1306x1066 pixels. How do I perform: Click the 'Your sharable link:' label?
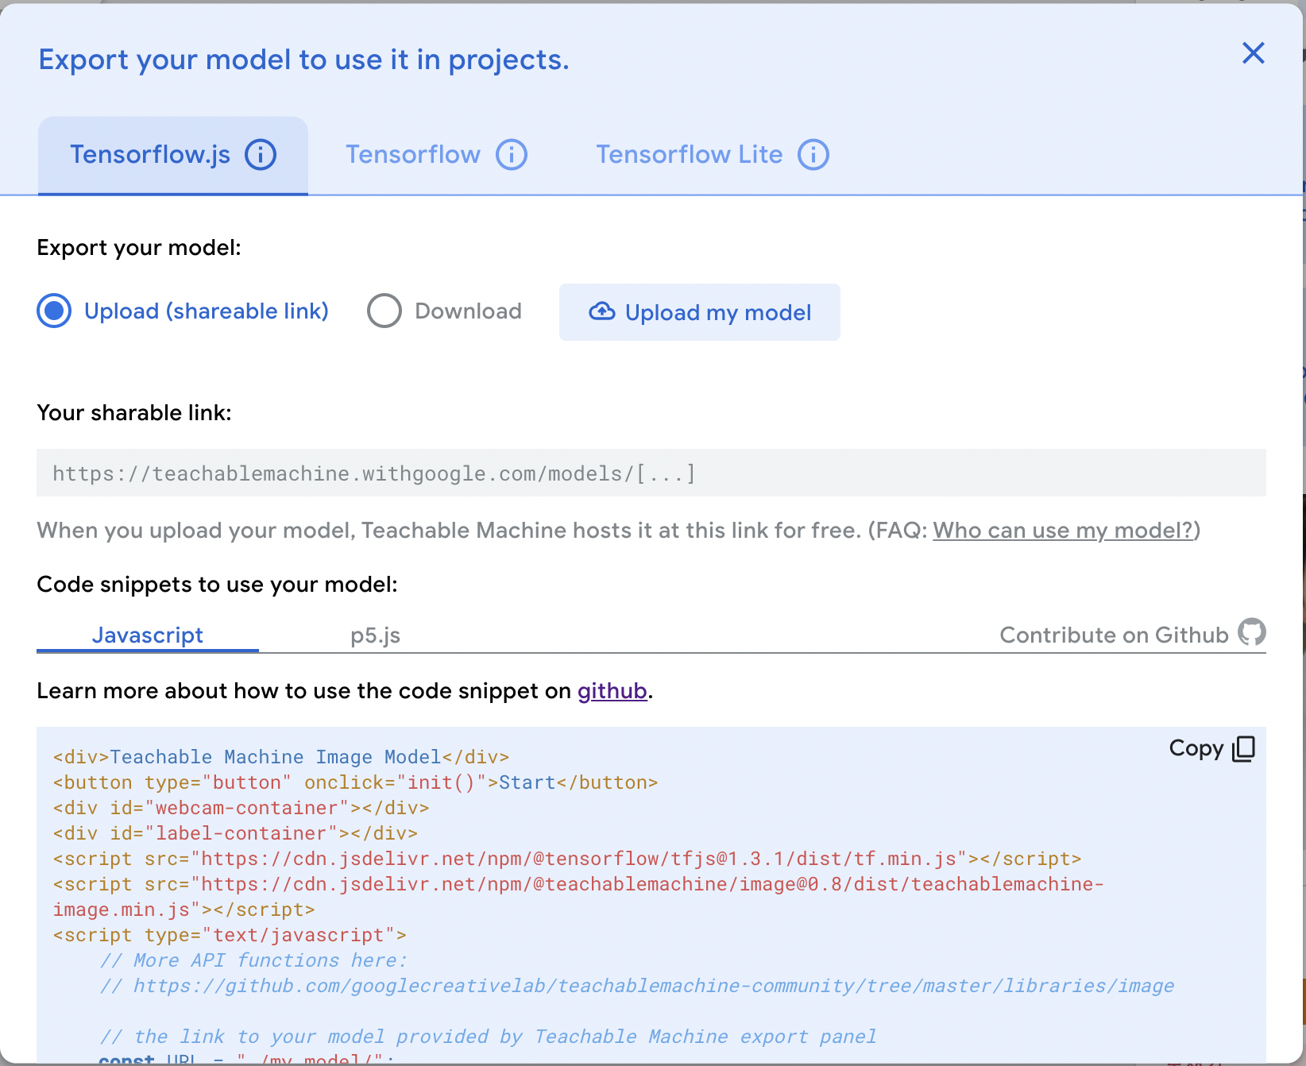(134, 413)
